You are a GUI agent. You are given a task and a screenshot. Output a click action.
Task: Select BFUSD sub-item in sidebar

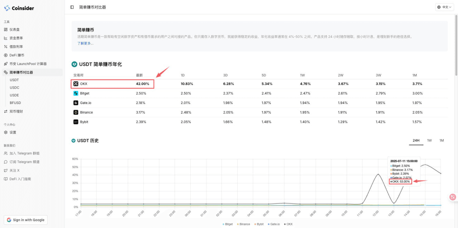point(15,103)
